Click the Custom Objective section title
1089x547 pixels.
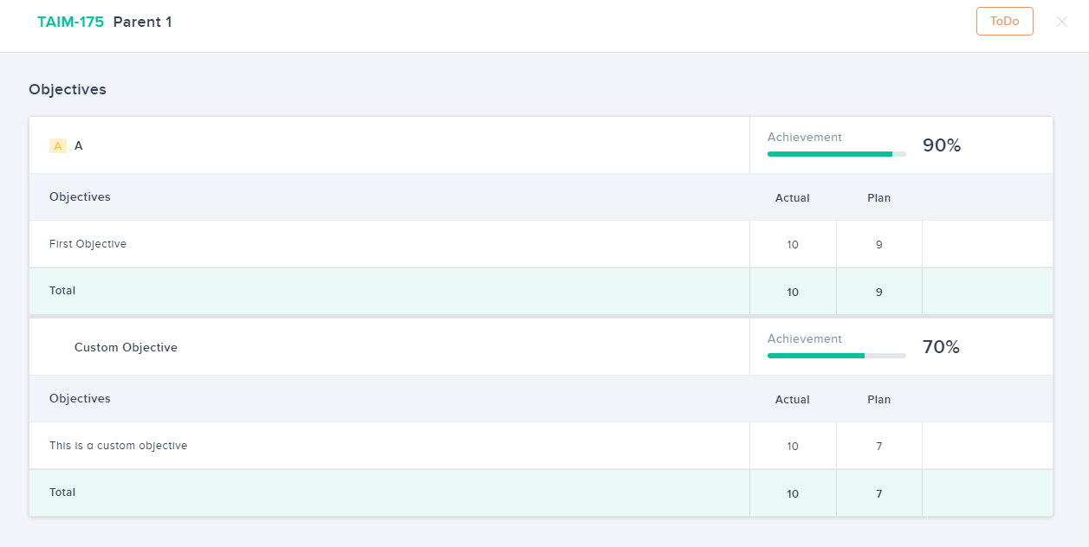click(x=126, y=348)
